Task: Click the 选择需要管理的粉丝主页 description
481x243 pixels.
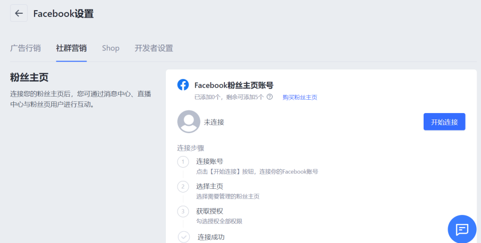Action: (228, 196)
